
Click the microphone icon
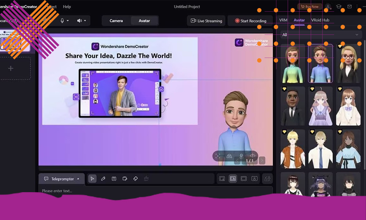[62, 21]
